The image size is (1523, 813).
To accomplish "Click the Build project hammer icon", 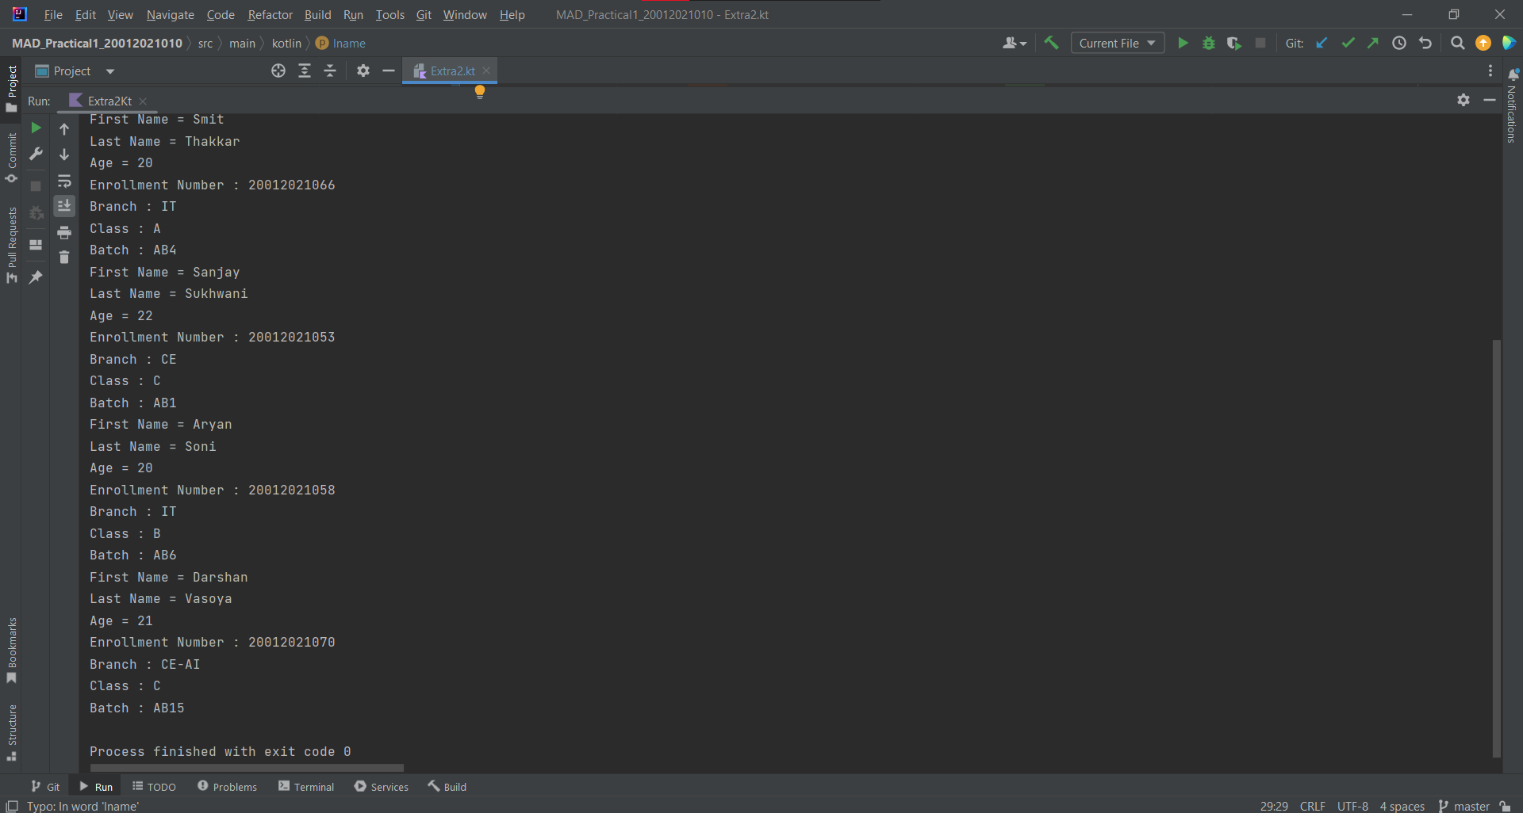I will tap(1052, 43).
